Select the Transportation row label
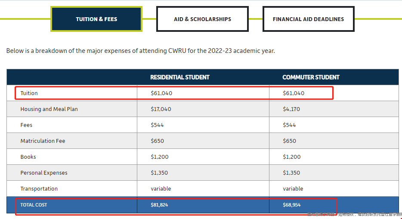Viewport: 402px width, 219px height. pos(39,189)
